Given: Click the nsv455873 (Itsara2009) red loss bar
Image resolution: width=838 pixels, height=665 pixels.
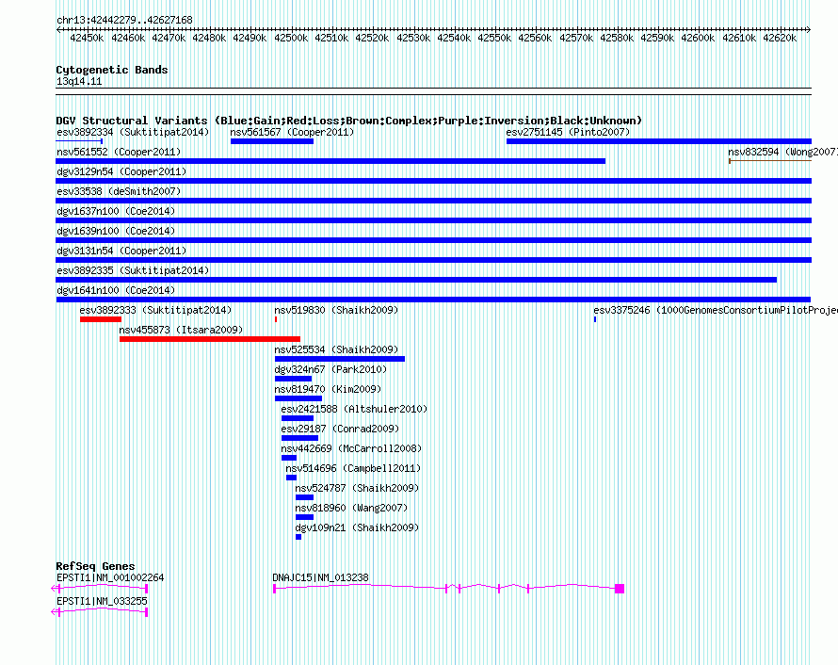Looking at the screenshot, I should 209,339.
